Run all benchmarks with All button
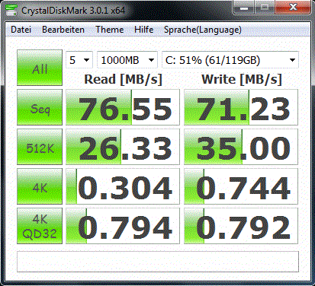Viewport: 315px width, 286px height. (40, 68)
